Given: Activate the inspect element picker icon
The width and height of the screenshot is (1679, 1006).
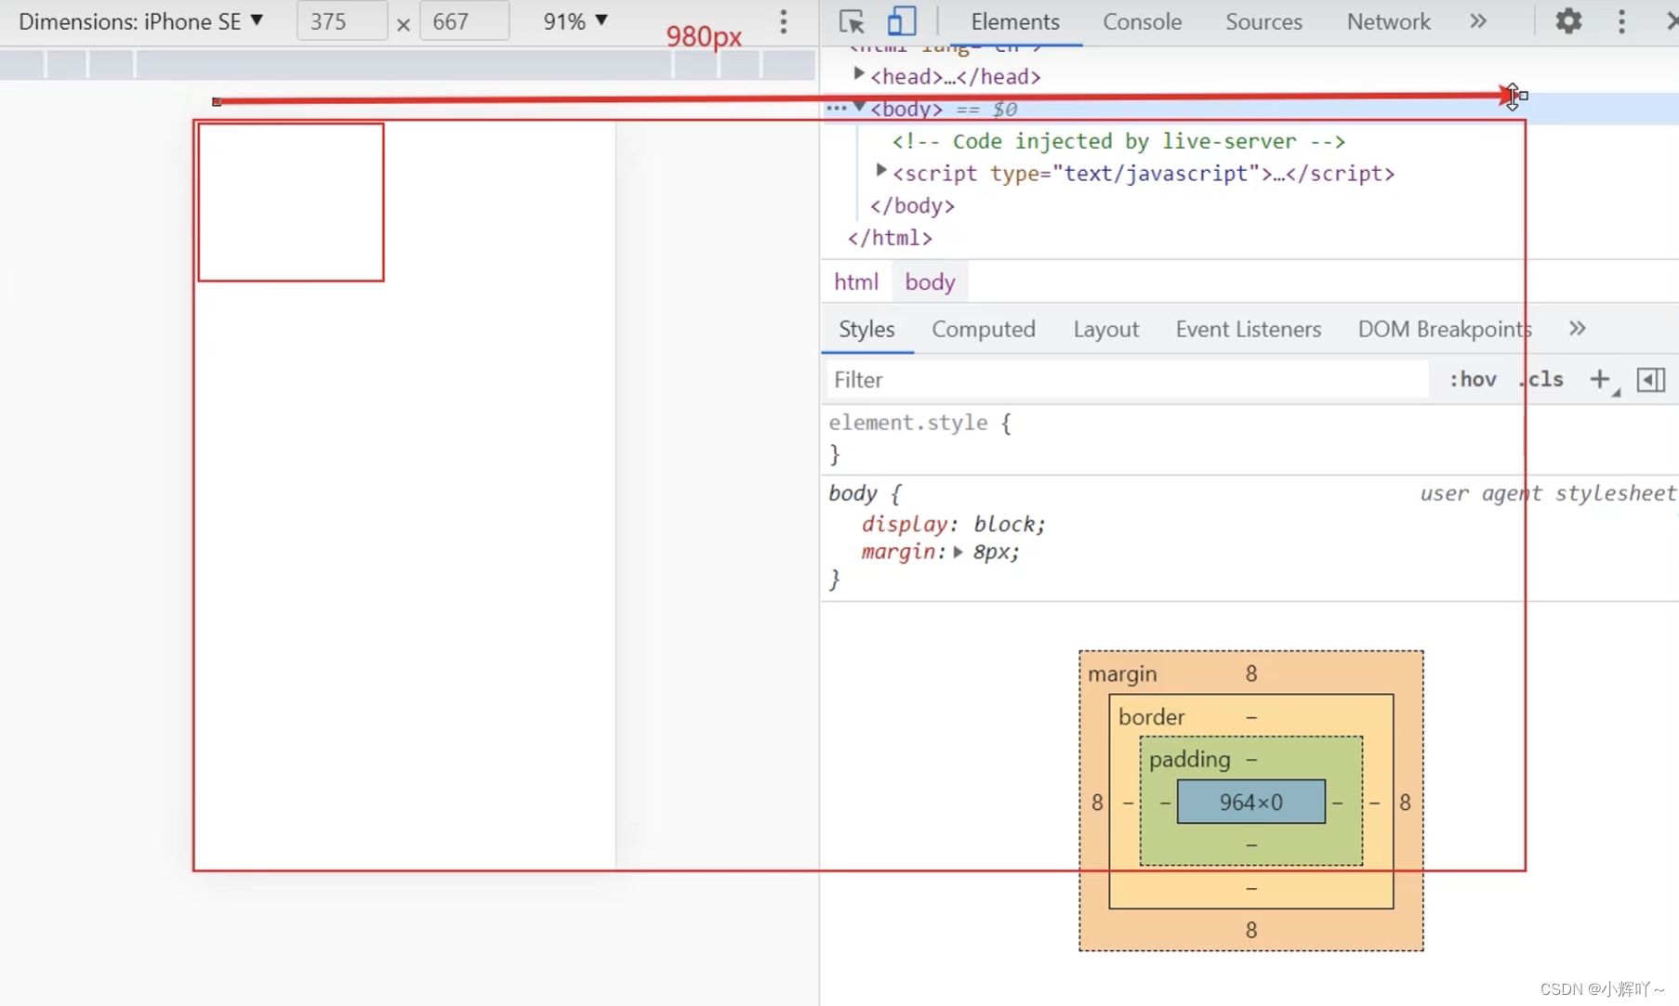Looking at the screenshot, I should (851, 21).
